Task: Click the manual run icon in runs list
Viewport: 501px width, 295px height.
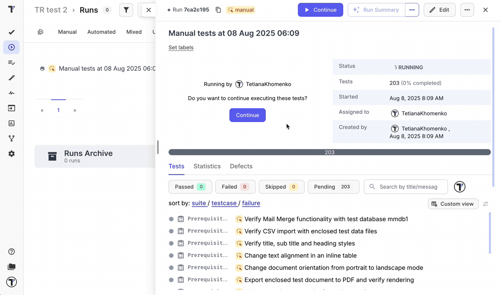Action: point(52,69)
